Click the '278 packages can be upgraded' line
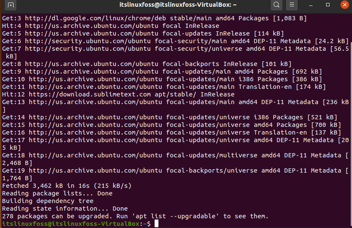The image size is (352, 228). point(136,217)
